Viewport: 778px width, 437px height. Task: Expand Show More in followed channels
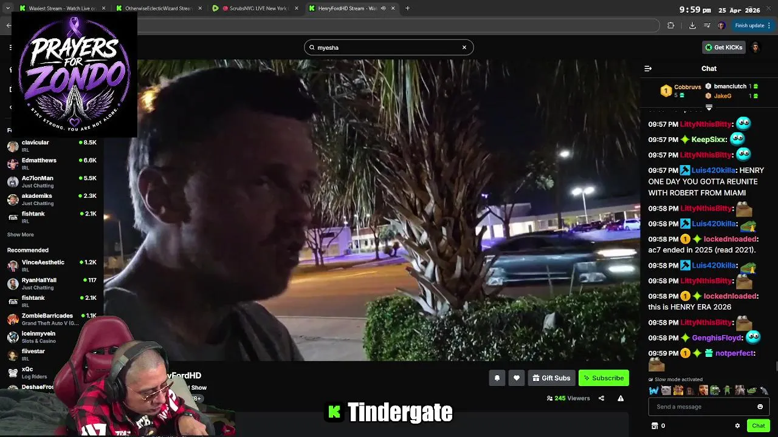click(21, 235)
